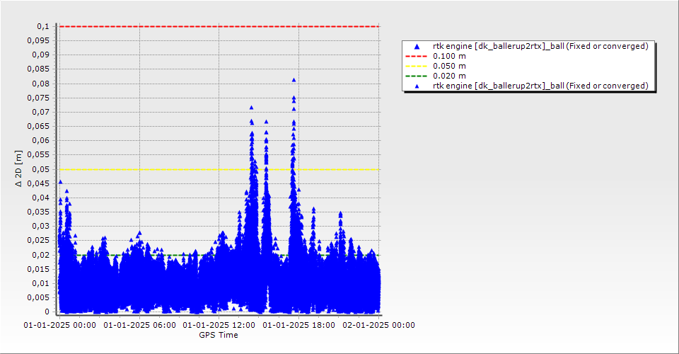Image resolution: width=679 pixels, height=354 pixels.
Task: Click the large blue triangle legend marker
Action: point(417,46)
